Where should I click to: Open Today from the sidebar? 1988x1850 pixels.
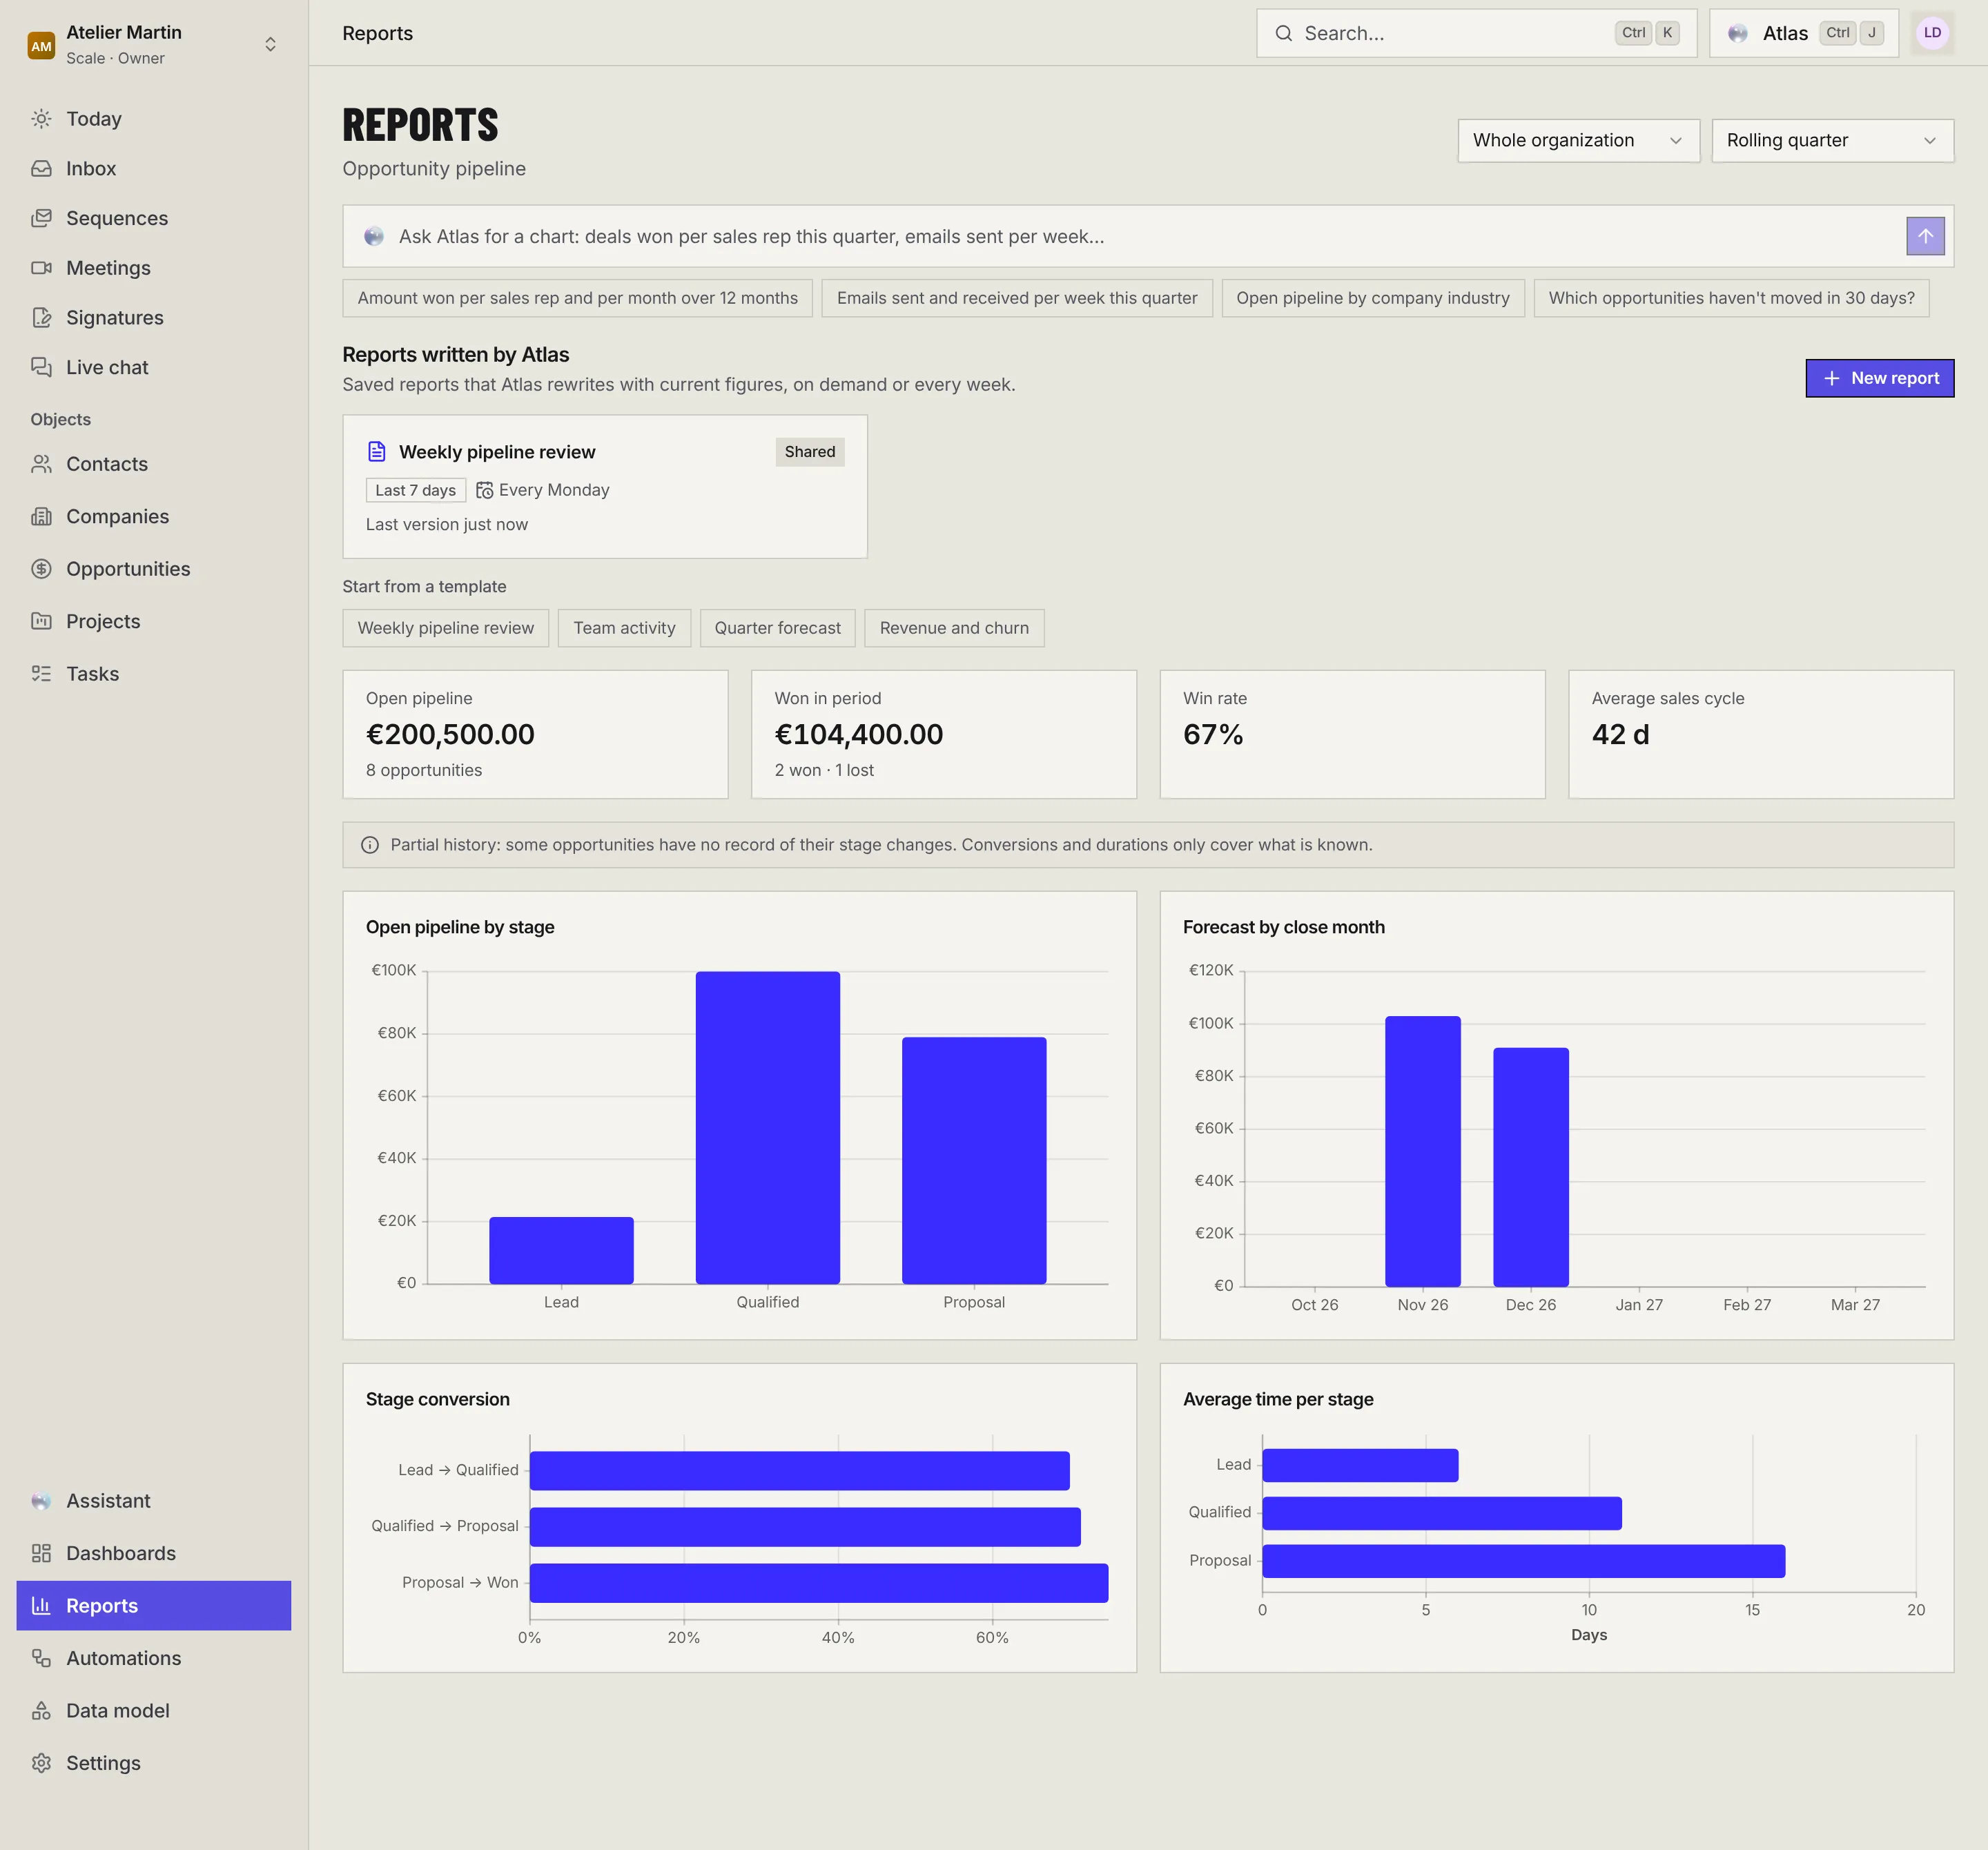pos(153,119)
